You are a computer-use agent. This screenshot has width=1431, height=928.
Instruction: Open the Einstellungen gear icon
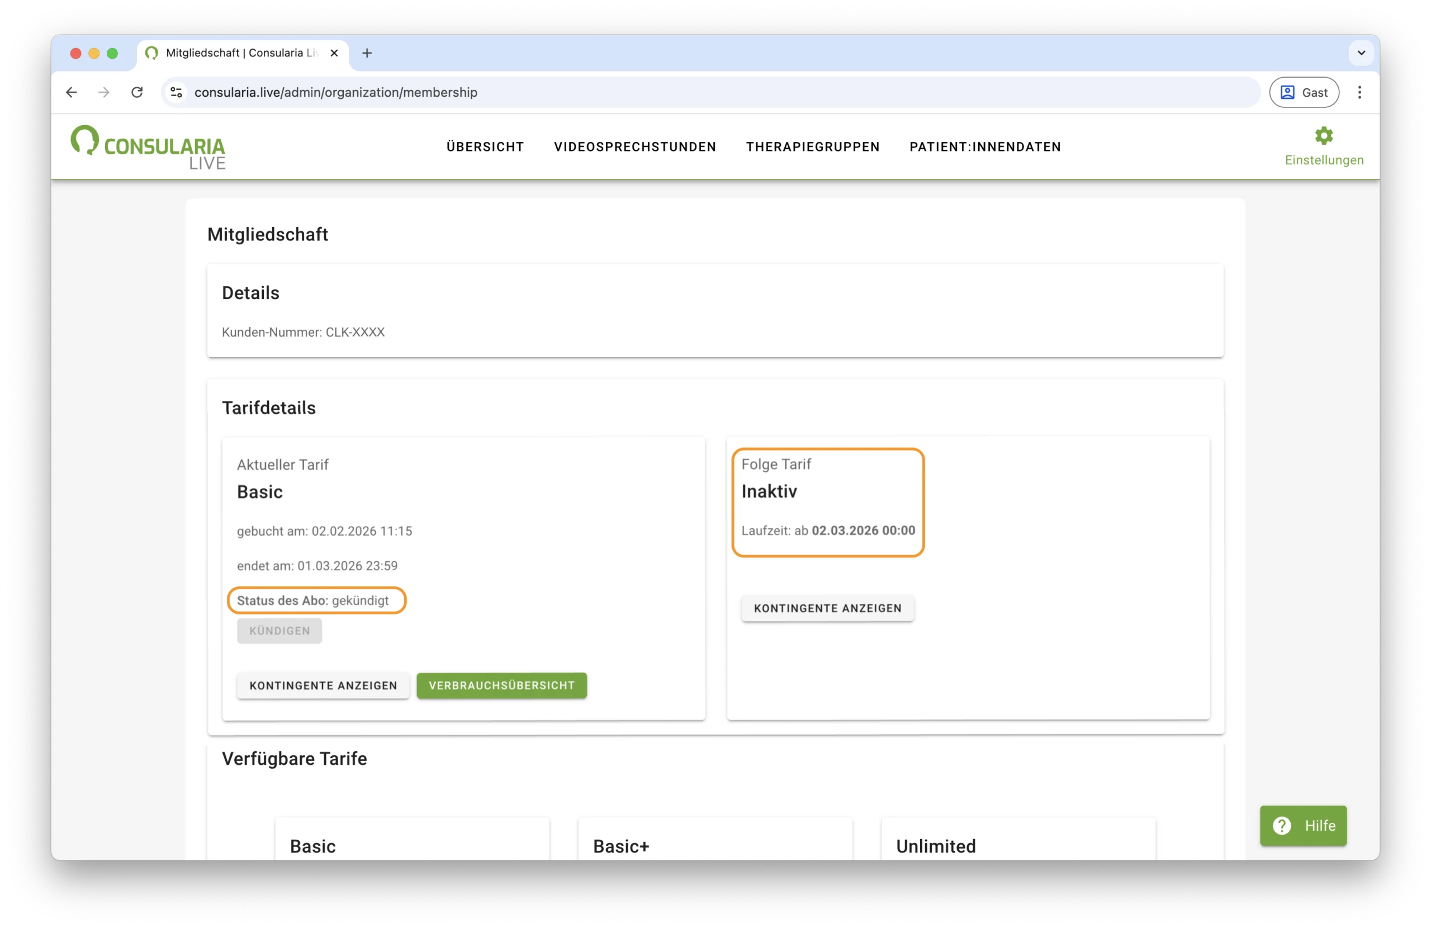tap(1323, 136)
